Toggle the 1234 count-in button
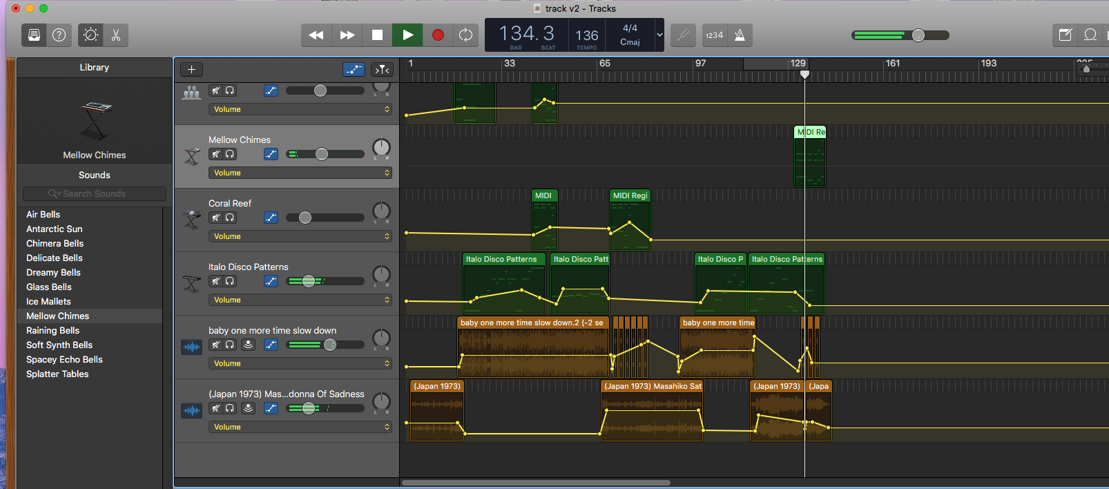 (x=715, y=35)
